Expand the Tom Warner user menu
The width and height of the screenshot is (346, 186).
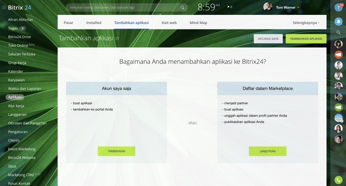coord(298,7)
